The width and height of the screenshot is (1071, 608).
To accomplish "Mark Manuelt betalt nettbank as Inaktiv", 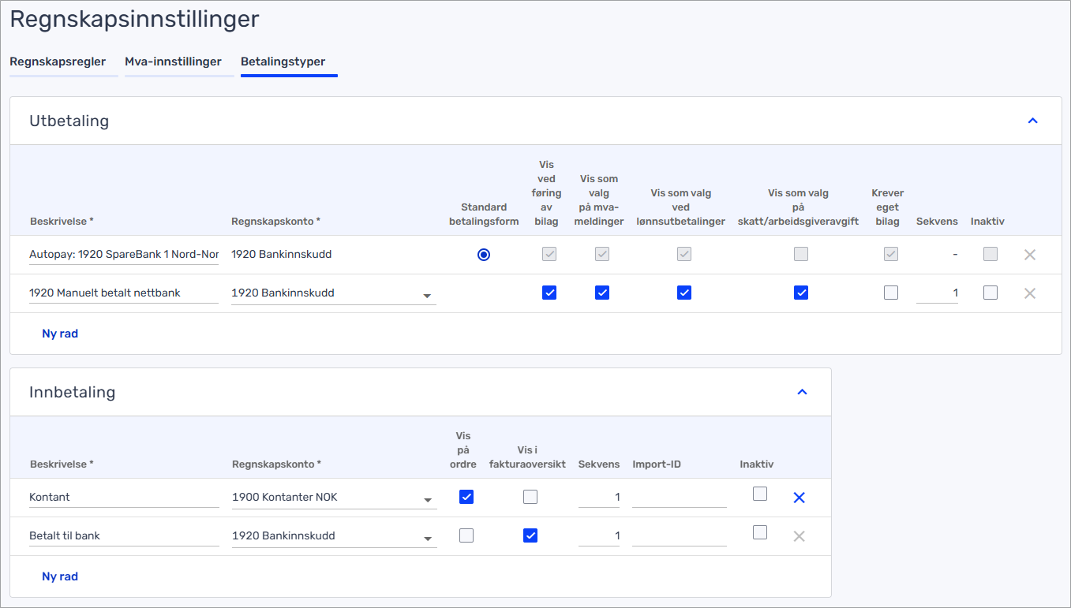I will 990,293.
